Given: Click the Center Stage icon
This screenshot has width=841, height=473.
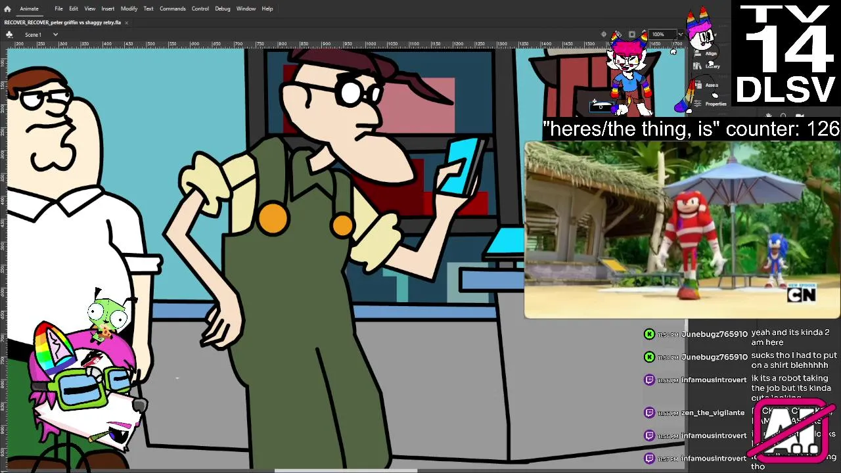Looking at the screenshot, I should coord(604,34).
